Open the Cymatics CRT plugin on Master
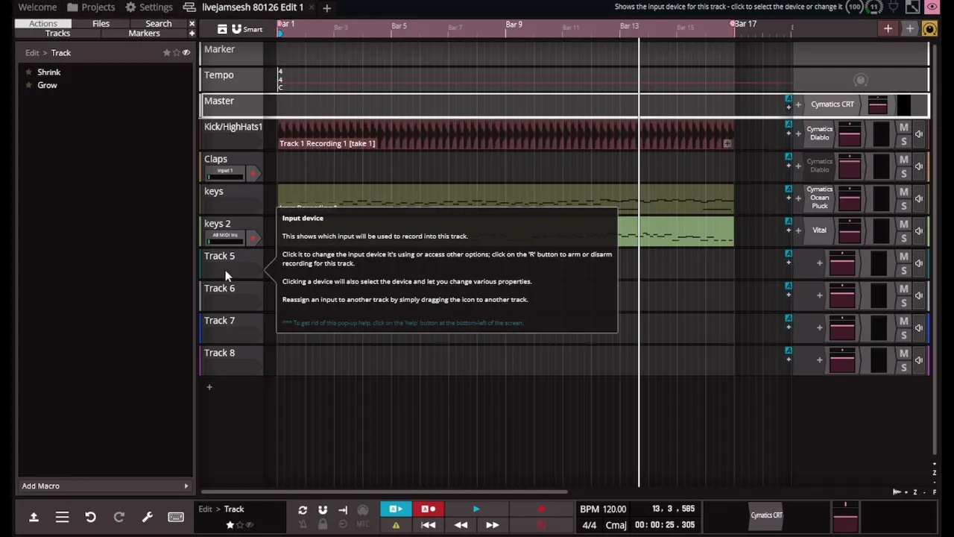Image resolution: width=954 pixels, height=537 pixels. 833,104
